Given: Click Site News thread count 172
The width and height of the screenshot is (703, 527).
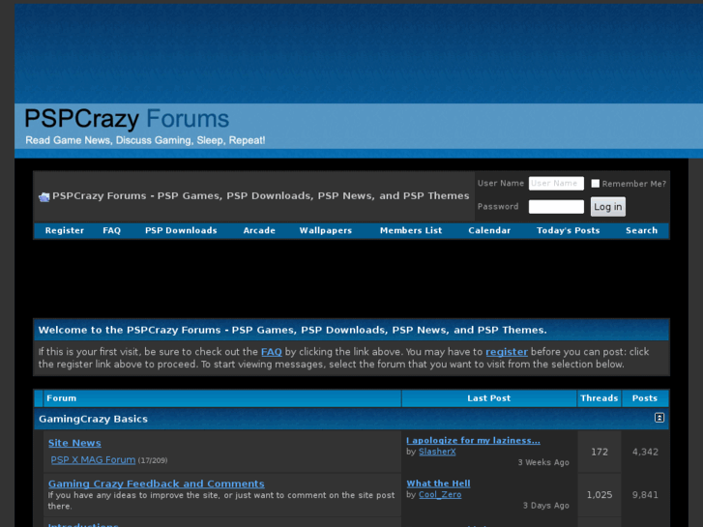Looking at the screenshot, I should coord(599,452).
